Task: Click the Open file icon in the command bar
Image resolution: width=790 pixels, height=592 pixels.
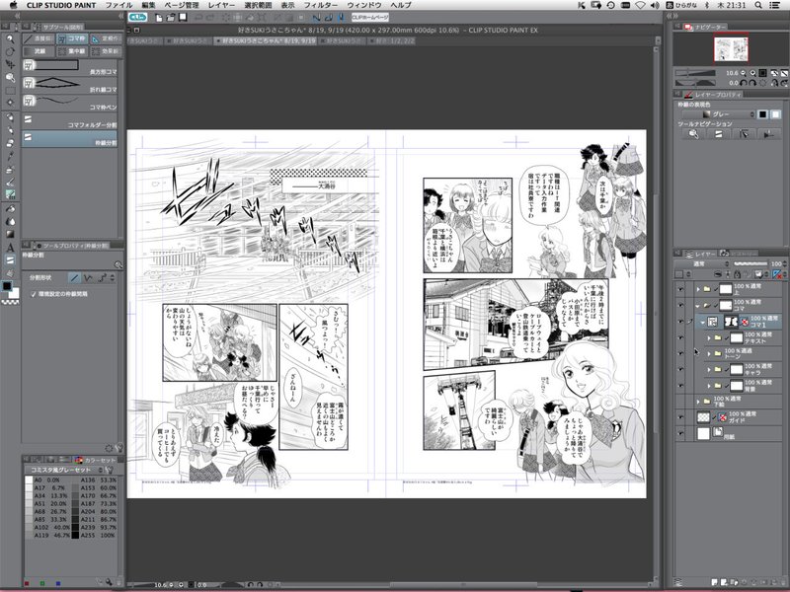Action: [171, 18]
